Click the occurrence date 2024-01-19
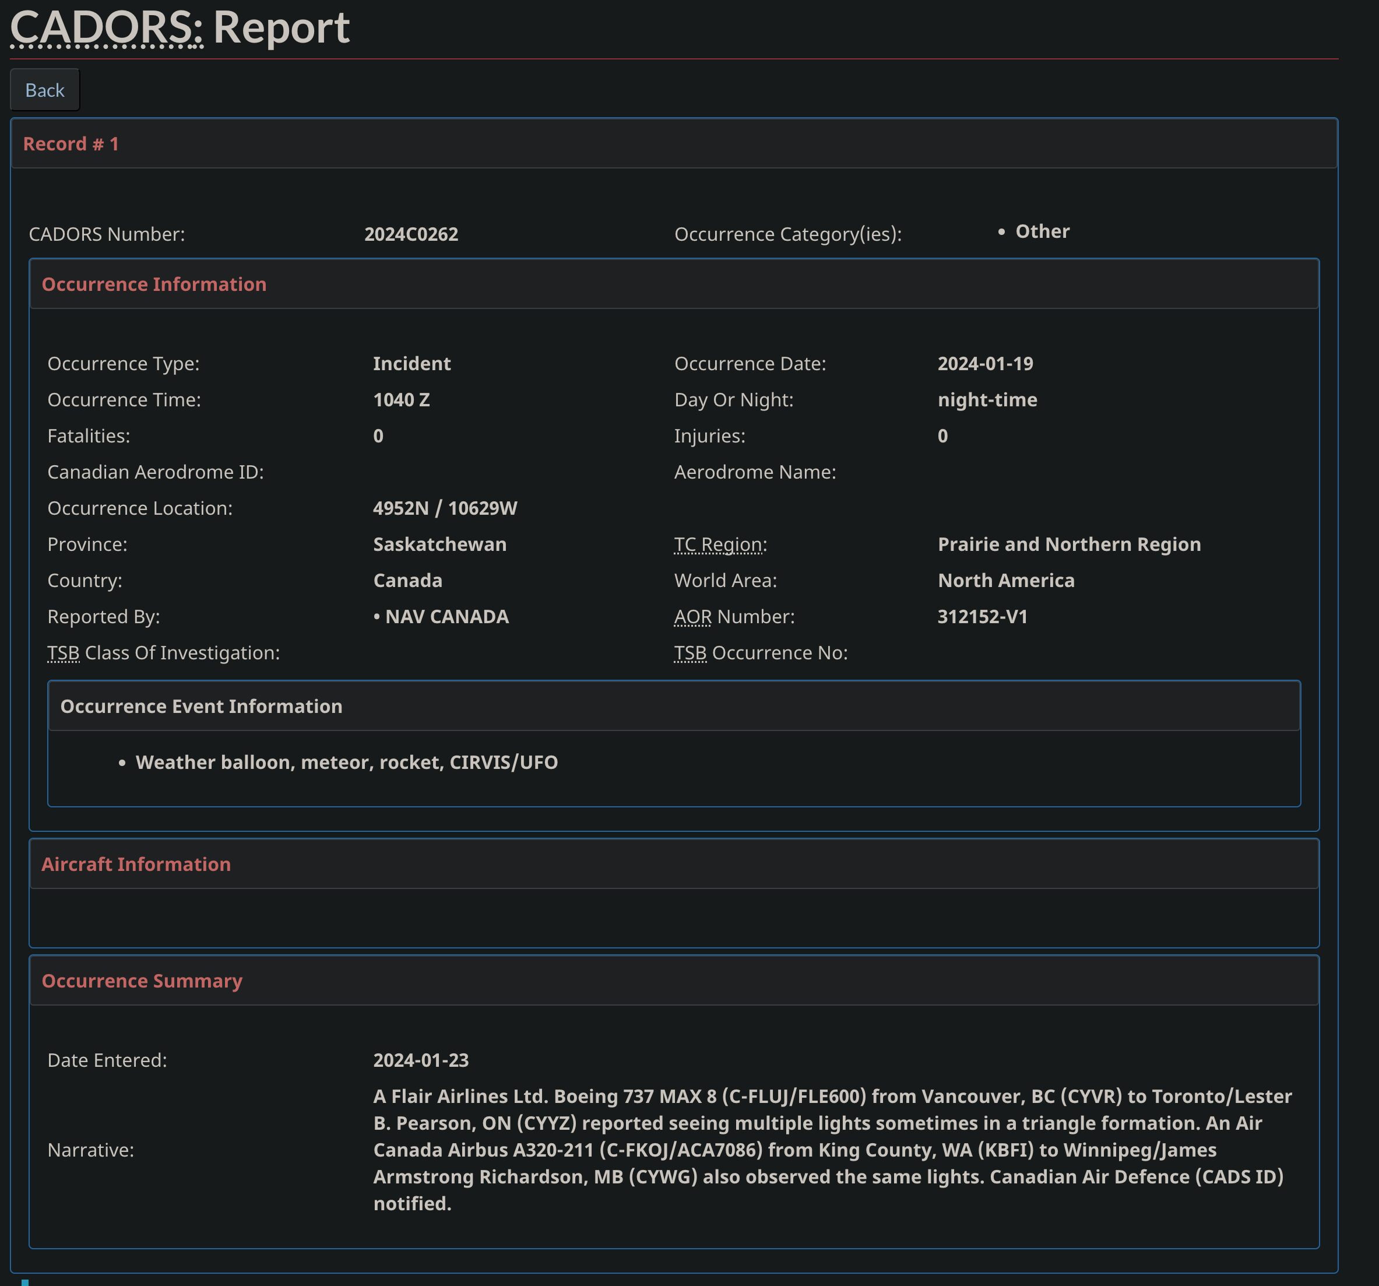Image resolution: width=1379 pixels, height=1286 pixels. pyautogui.click(x=985, y=363)
